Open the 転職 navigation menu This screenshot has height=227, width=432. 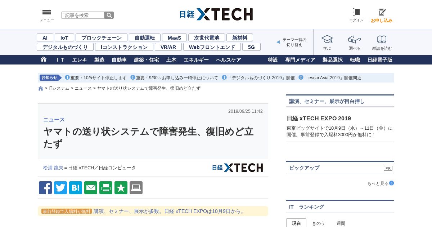pyautogui.click(x=355, y=60)
